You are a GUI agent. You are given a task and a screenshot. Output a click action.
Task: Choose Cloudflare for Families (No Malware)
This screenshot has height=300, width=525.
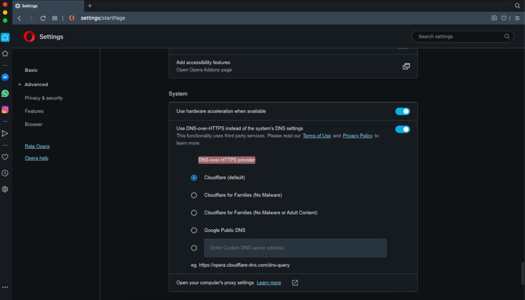(194, 195)
